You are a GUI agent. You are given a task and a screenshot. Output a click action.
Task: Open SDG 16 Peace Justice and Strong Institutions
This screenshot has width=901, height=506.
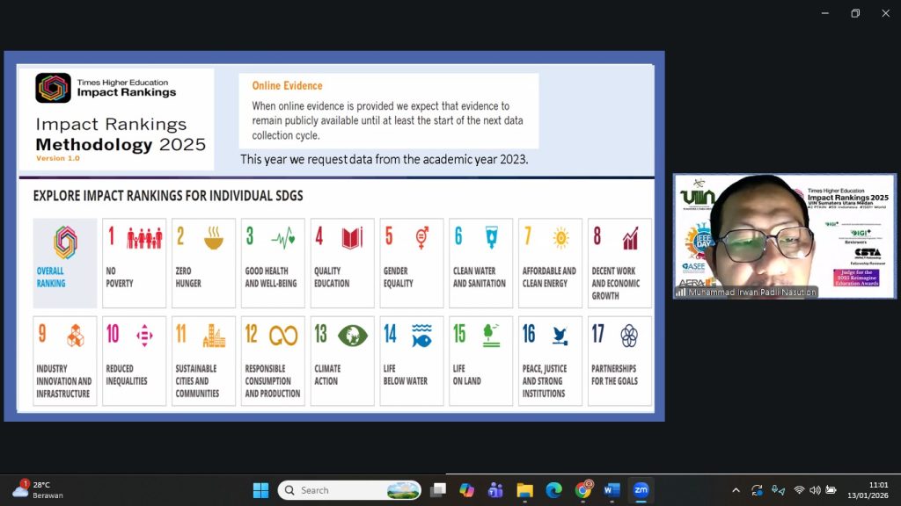tap(550, 361)
